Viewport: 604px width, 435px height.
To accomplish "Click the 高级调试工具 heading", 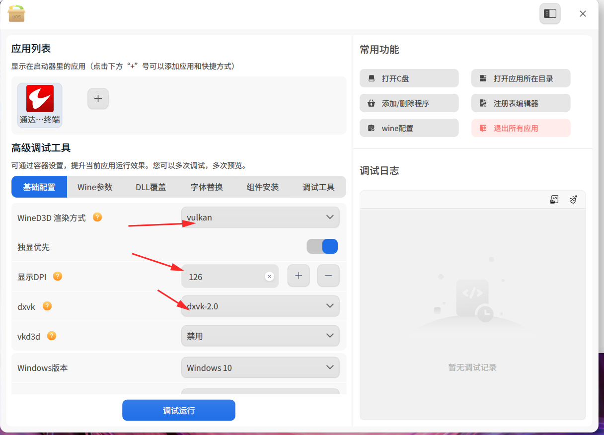I will (x=41, y=147).
